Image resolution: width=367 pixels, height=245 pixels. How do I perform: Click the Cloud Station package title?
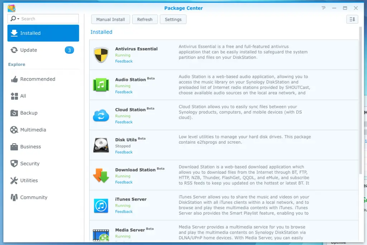tap(130, 110)
